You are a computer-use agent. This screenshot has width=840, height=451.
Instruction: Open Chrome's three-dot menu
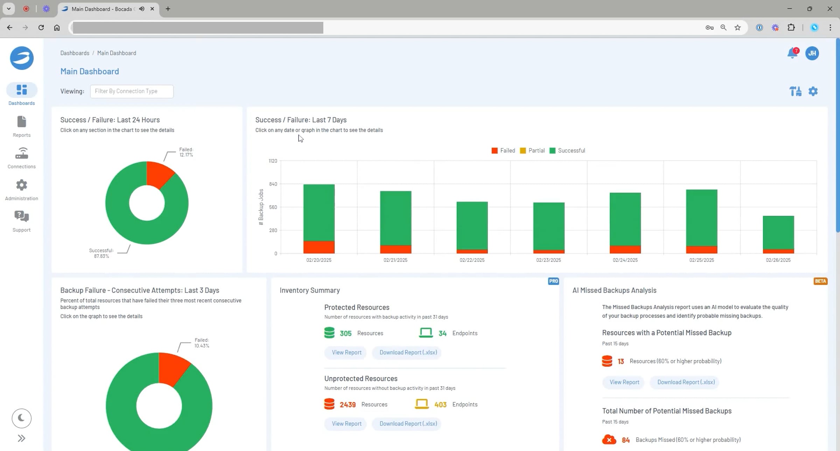tap(830, 28)
